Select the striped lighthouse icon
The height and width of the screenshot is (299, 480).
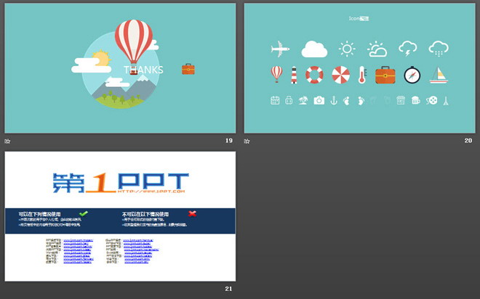pos(294,75)
